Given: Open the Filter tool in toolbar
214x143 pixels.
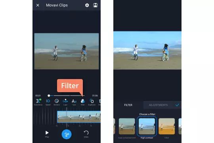Looking at the screenshot, I should 82,102.
